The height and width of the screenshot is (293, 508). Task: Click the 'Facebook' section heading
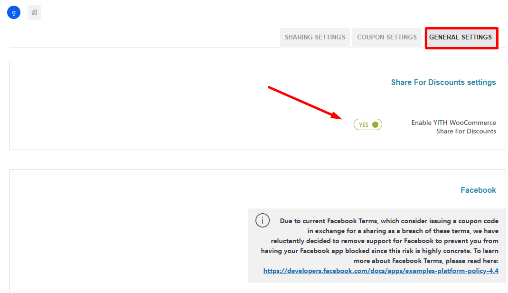[478, 190]
